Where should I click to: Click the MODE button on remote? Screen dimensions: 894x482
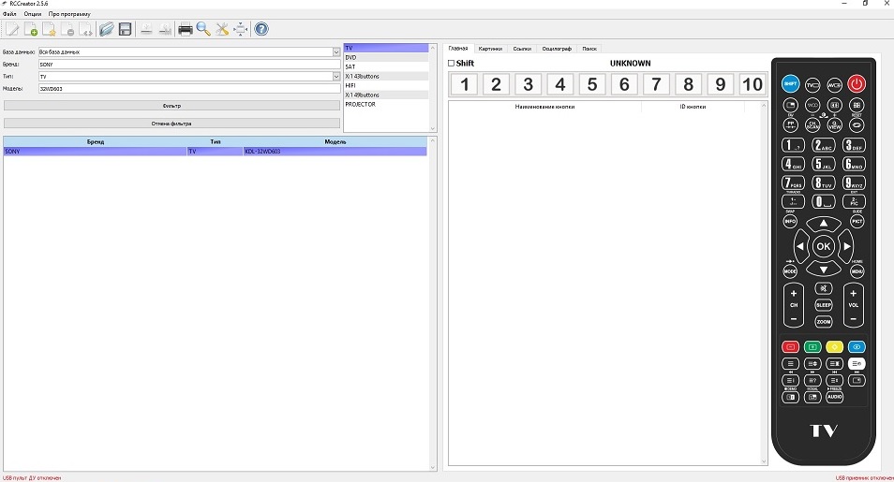tap(790, 271)
